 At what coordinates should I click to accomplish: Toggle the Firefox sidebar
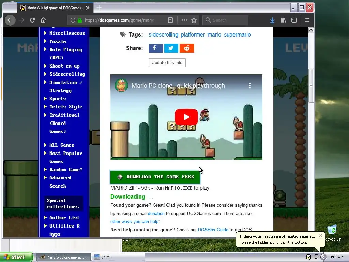(x=294, y=20)
